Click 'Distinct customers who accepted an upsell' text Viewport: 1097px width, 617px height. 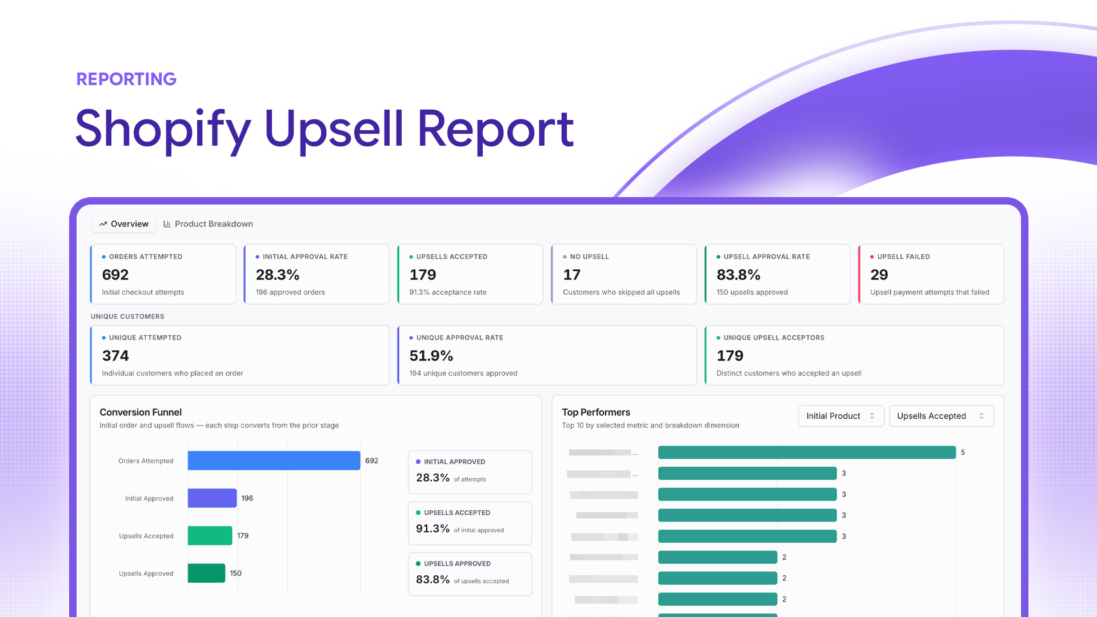789,373
